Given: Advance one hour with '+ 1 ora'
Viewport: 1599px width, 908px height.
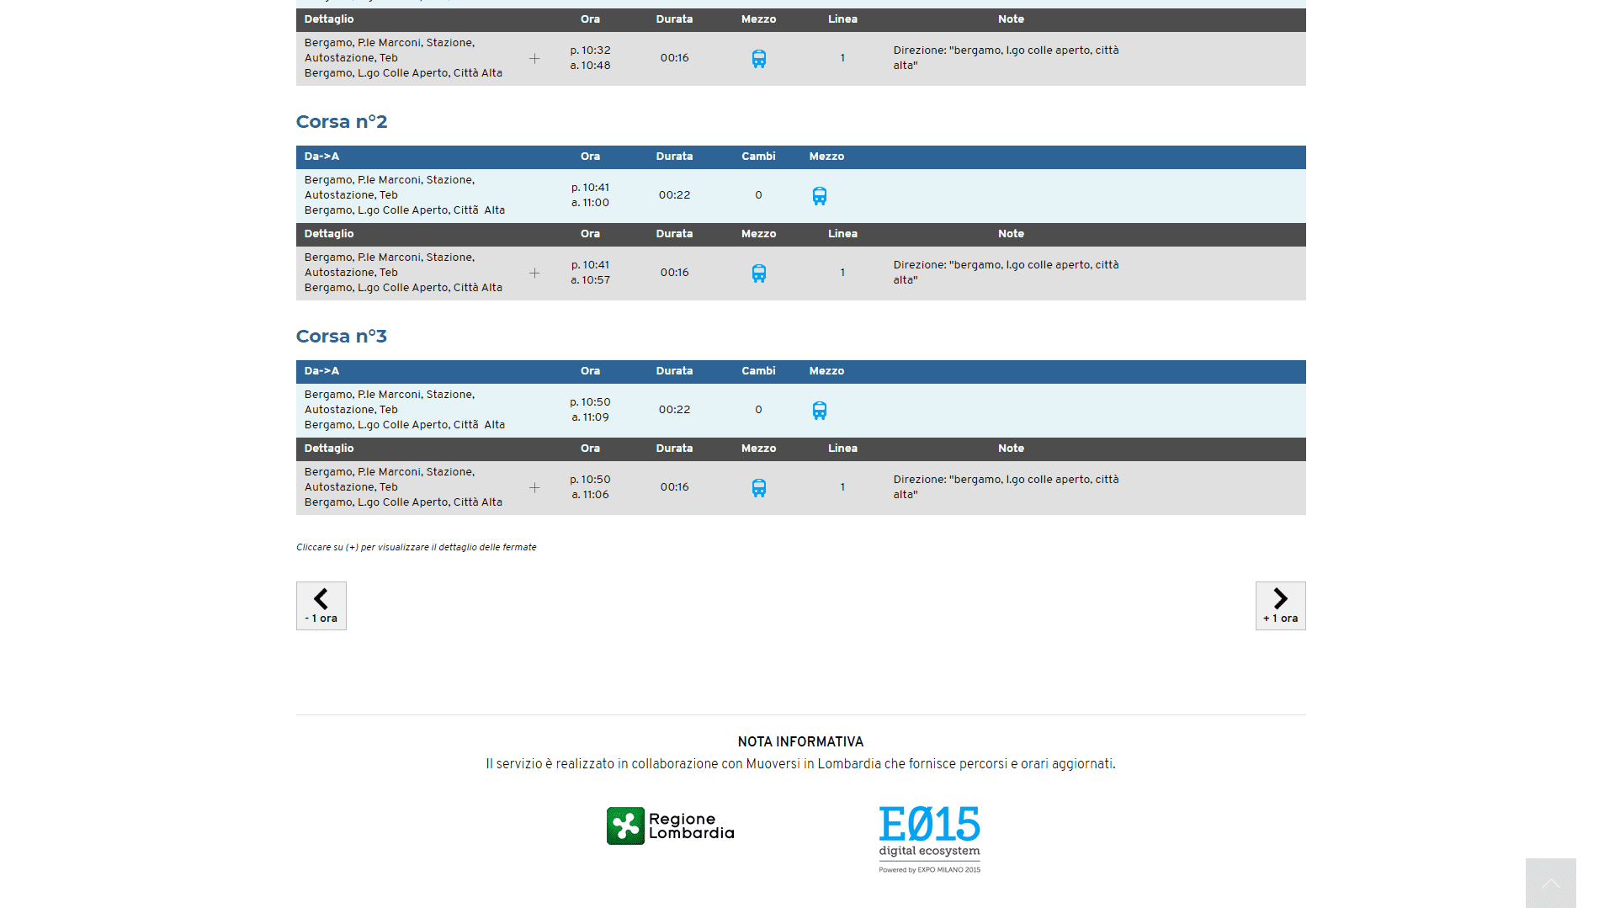Looking at the screenshot, I should coord(1280,606).
